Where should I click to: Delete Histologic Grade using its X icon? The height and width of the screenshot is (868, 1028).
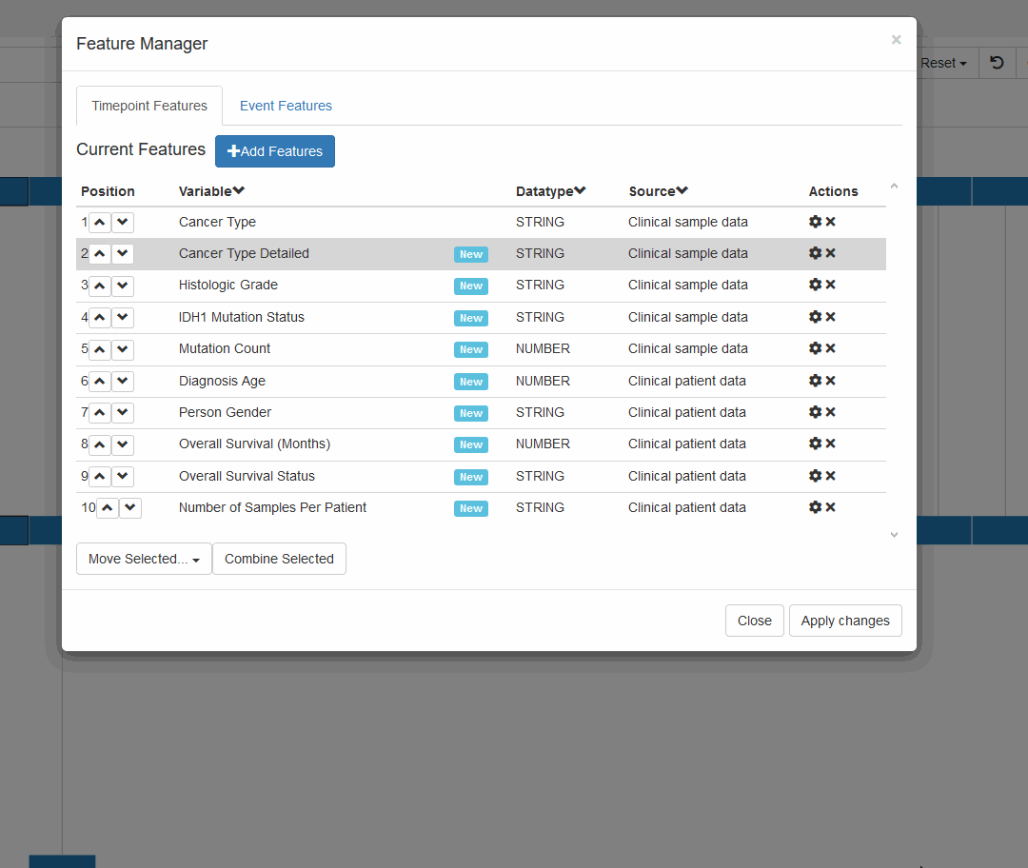[828, 285]
